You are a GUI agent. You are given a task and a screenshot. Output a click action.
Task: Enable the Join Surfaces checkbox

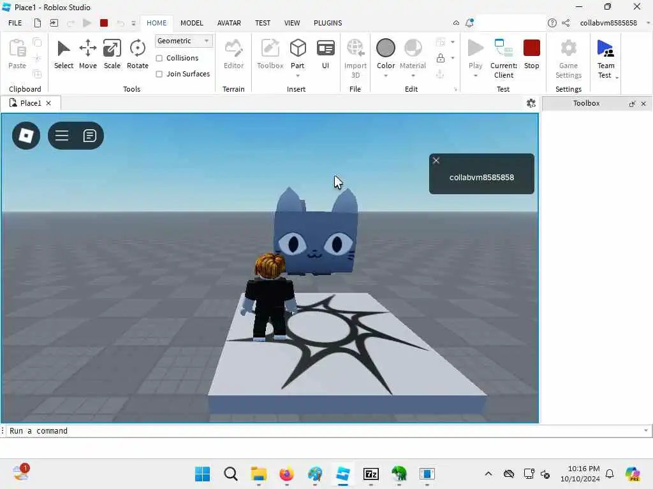pyautogui.click(x=159, y=74)
